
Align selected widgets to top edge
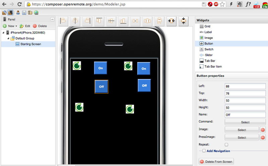pyautogui.click(x=99, y=21)
